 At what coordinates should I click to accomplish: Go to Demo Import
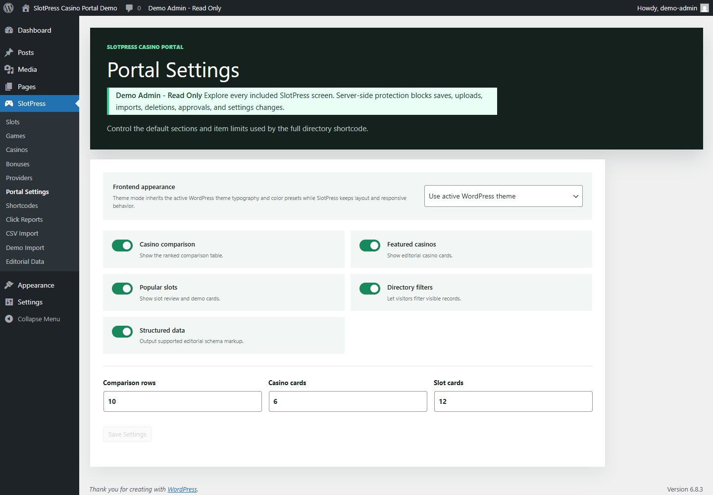coord(25,247)
